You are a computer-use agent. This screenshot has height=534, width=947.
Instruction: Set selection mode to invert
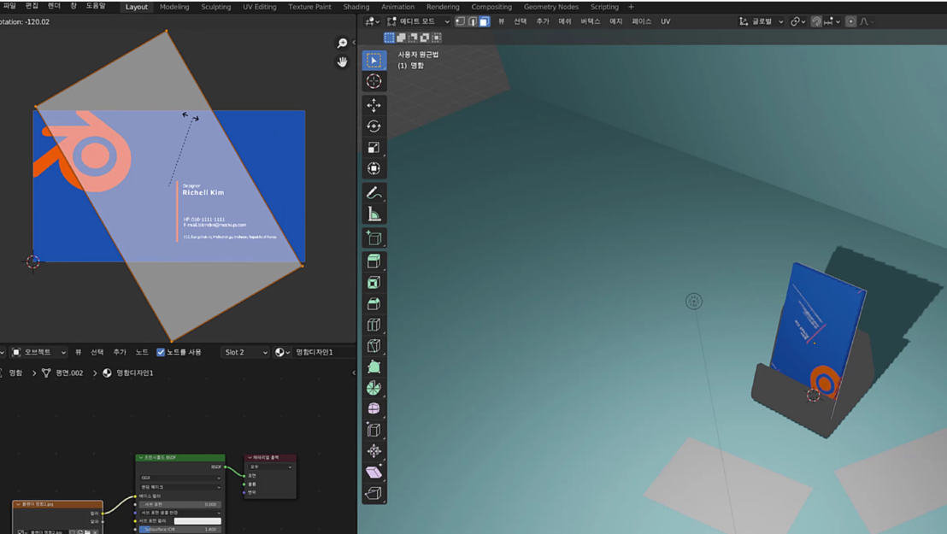[425, 38]
